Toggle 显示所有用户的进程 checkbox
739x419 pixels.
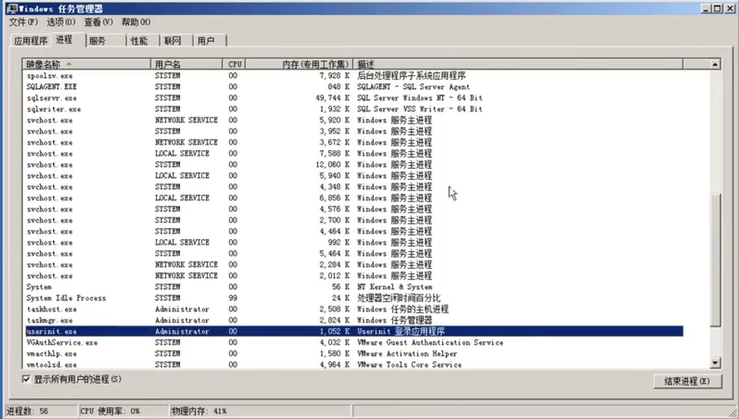coord(26,379)
